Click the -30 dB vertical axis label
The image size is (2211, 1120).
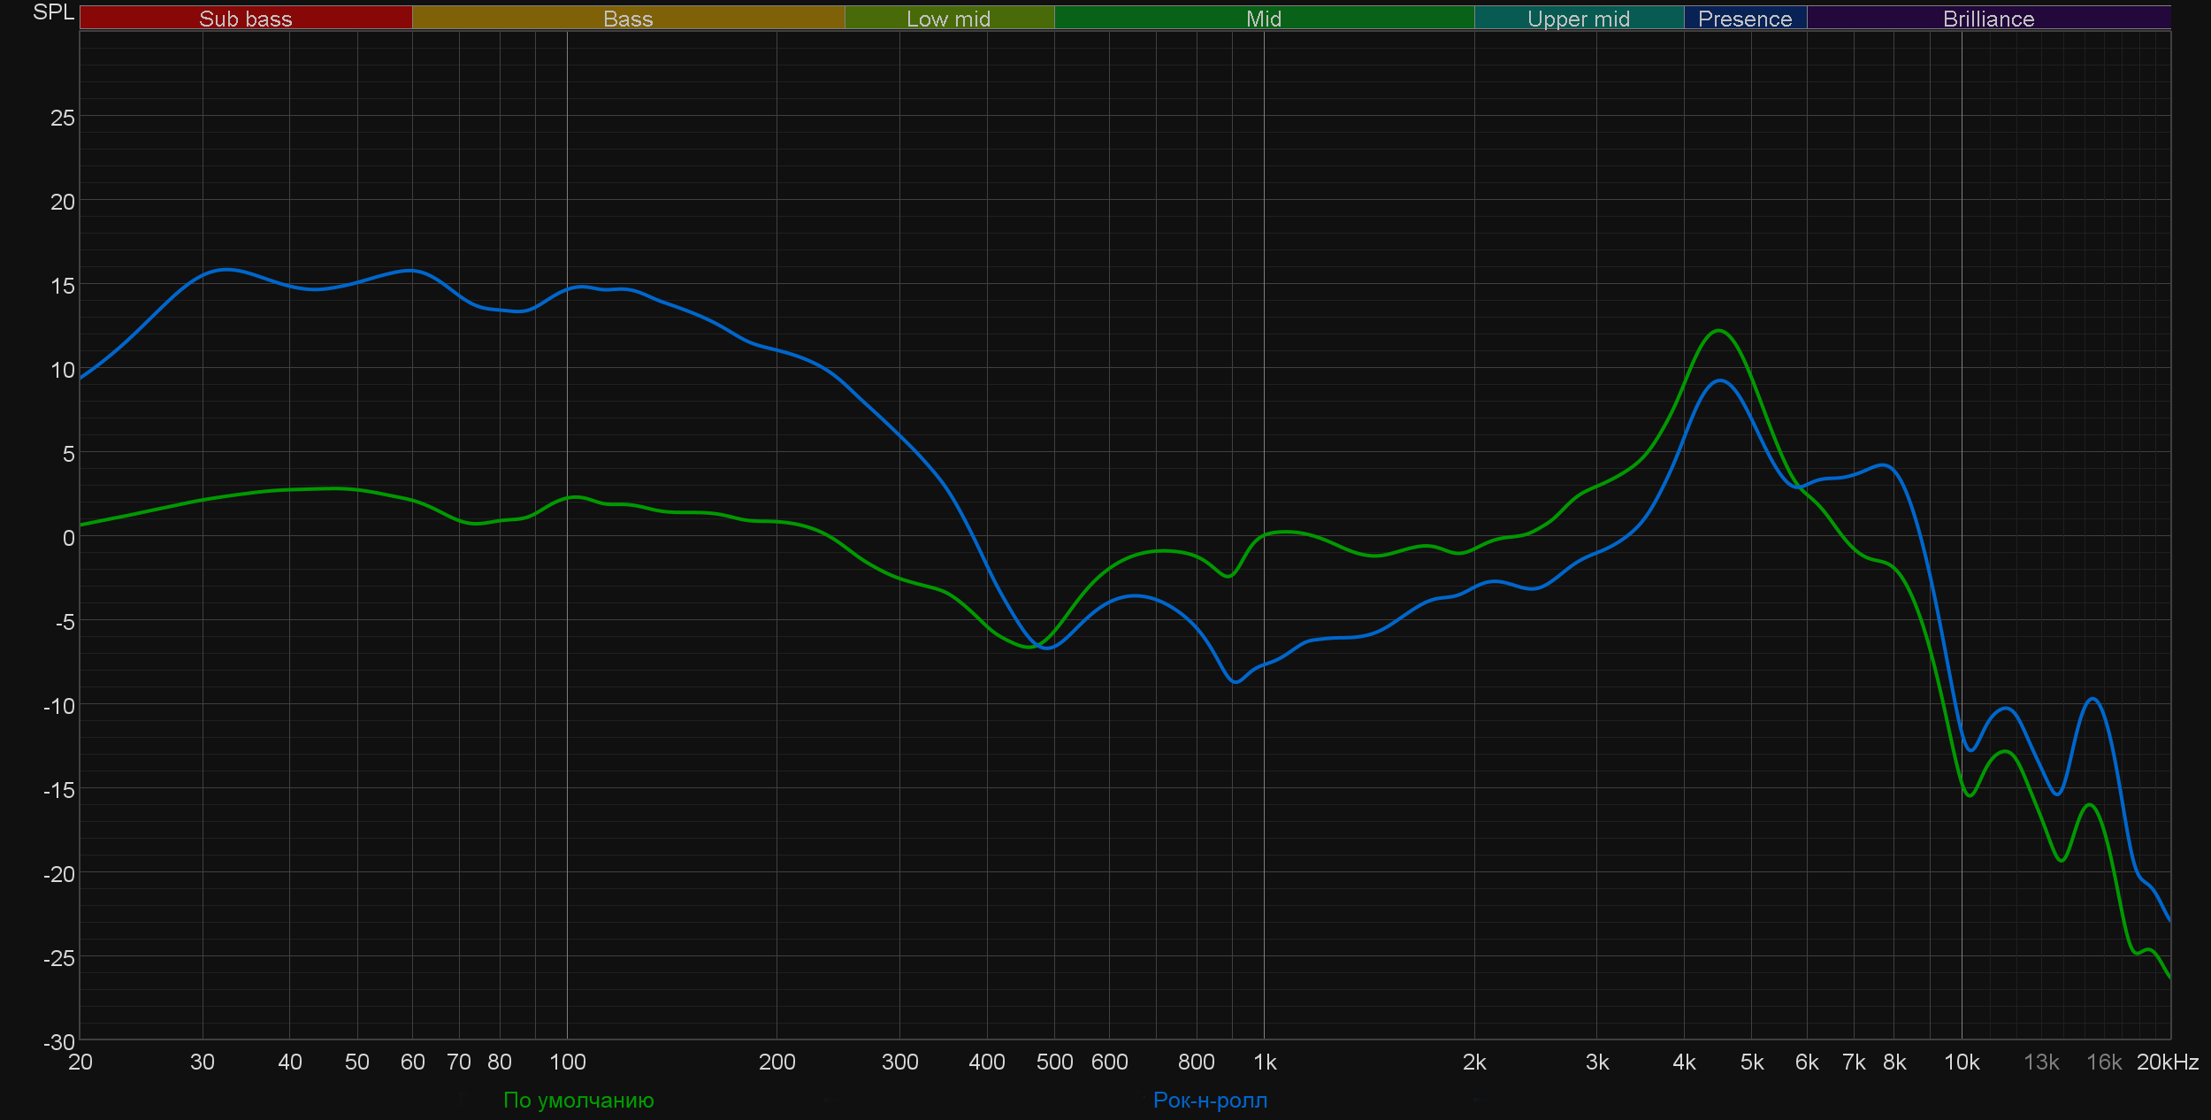click(x=59, y=1042)
